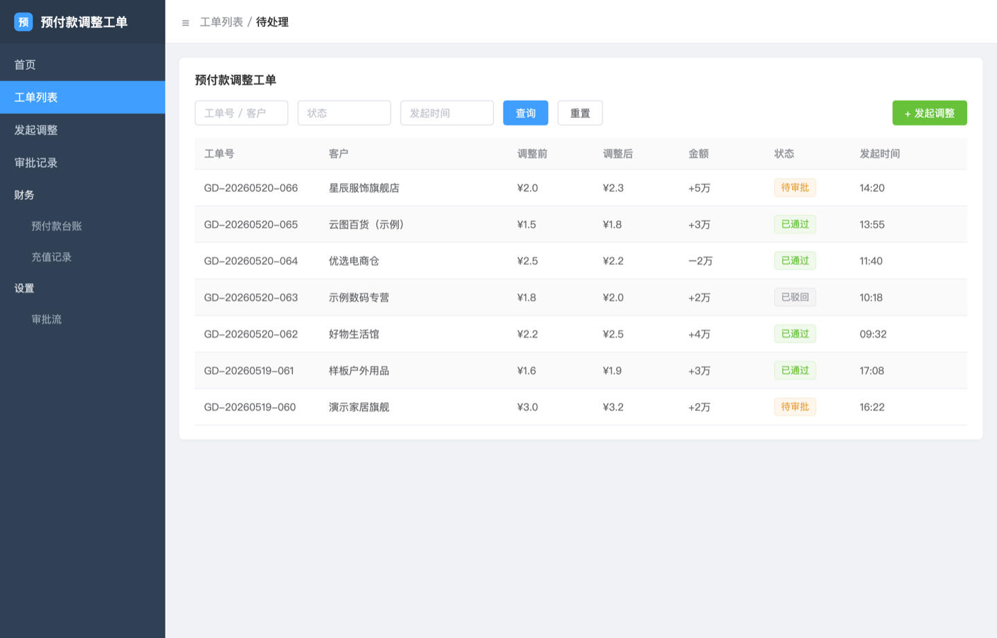Click customer 云图百货（示例）
The image size is (997, 638).
coord(367,225)
